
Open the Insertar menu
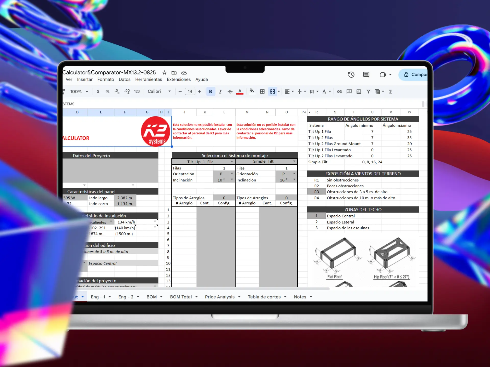pyautogui.click(x=85, y=79)
